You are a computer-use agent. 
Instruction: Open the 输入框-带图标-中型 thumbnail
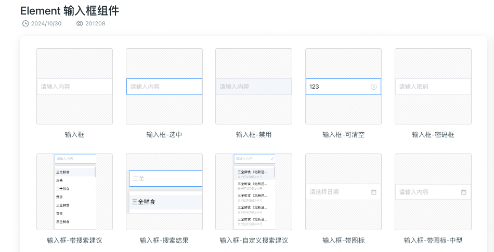coord(433,192)
